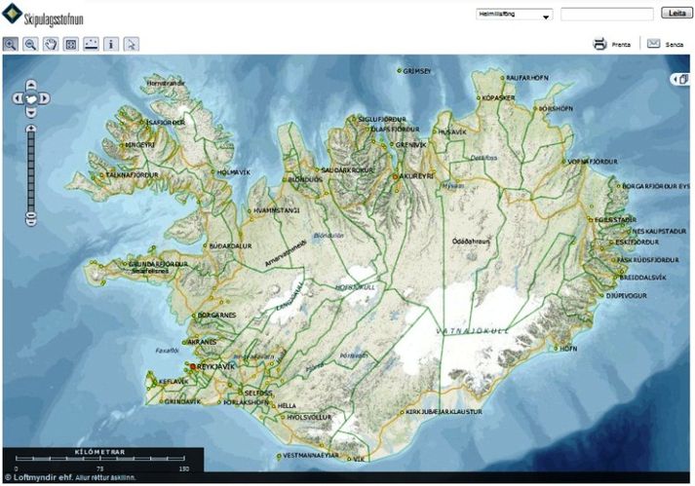Click the Hvolsvöllur label
This screenshot has width=695, height=486.
309,417
